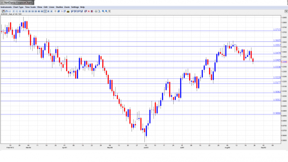The width and height of the screenshot is (288, 162).
Task: Open the Time Scale menu
Action: (x=31, y=7)
